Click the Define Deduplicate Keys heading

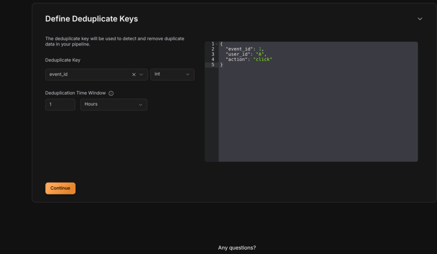coord(91,19)
